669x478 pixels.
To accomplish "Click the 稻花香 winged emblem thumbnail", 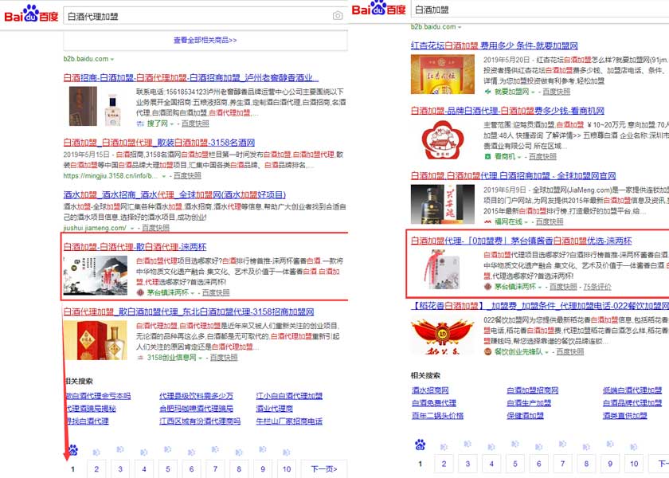I will [443, 335].
